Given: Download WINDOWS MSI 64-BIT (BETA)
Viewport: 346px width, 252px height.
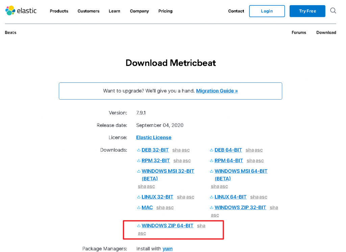Looking at the screenshot, I should [241, 175].
